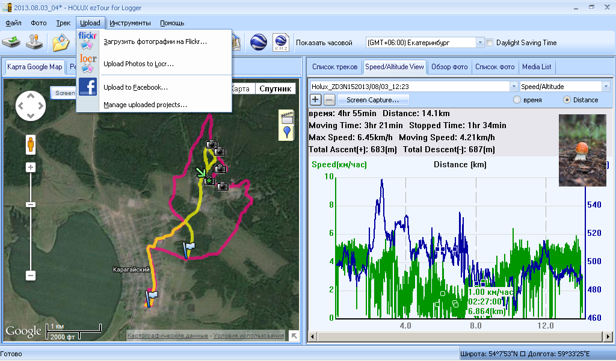Click the open photo folder toolbar icon
The width and height of the screenshot is (616, 361).
tap(61, 43)
